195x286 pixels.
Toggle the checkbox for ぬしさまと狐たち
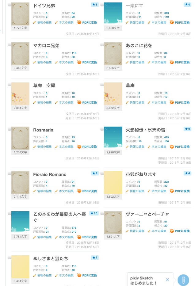tap(10, 258)
